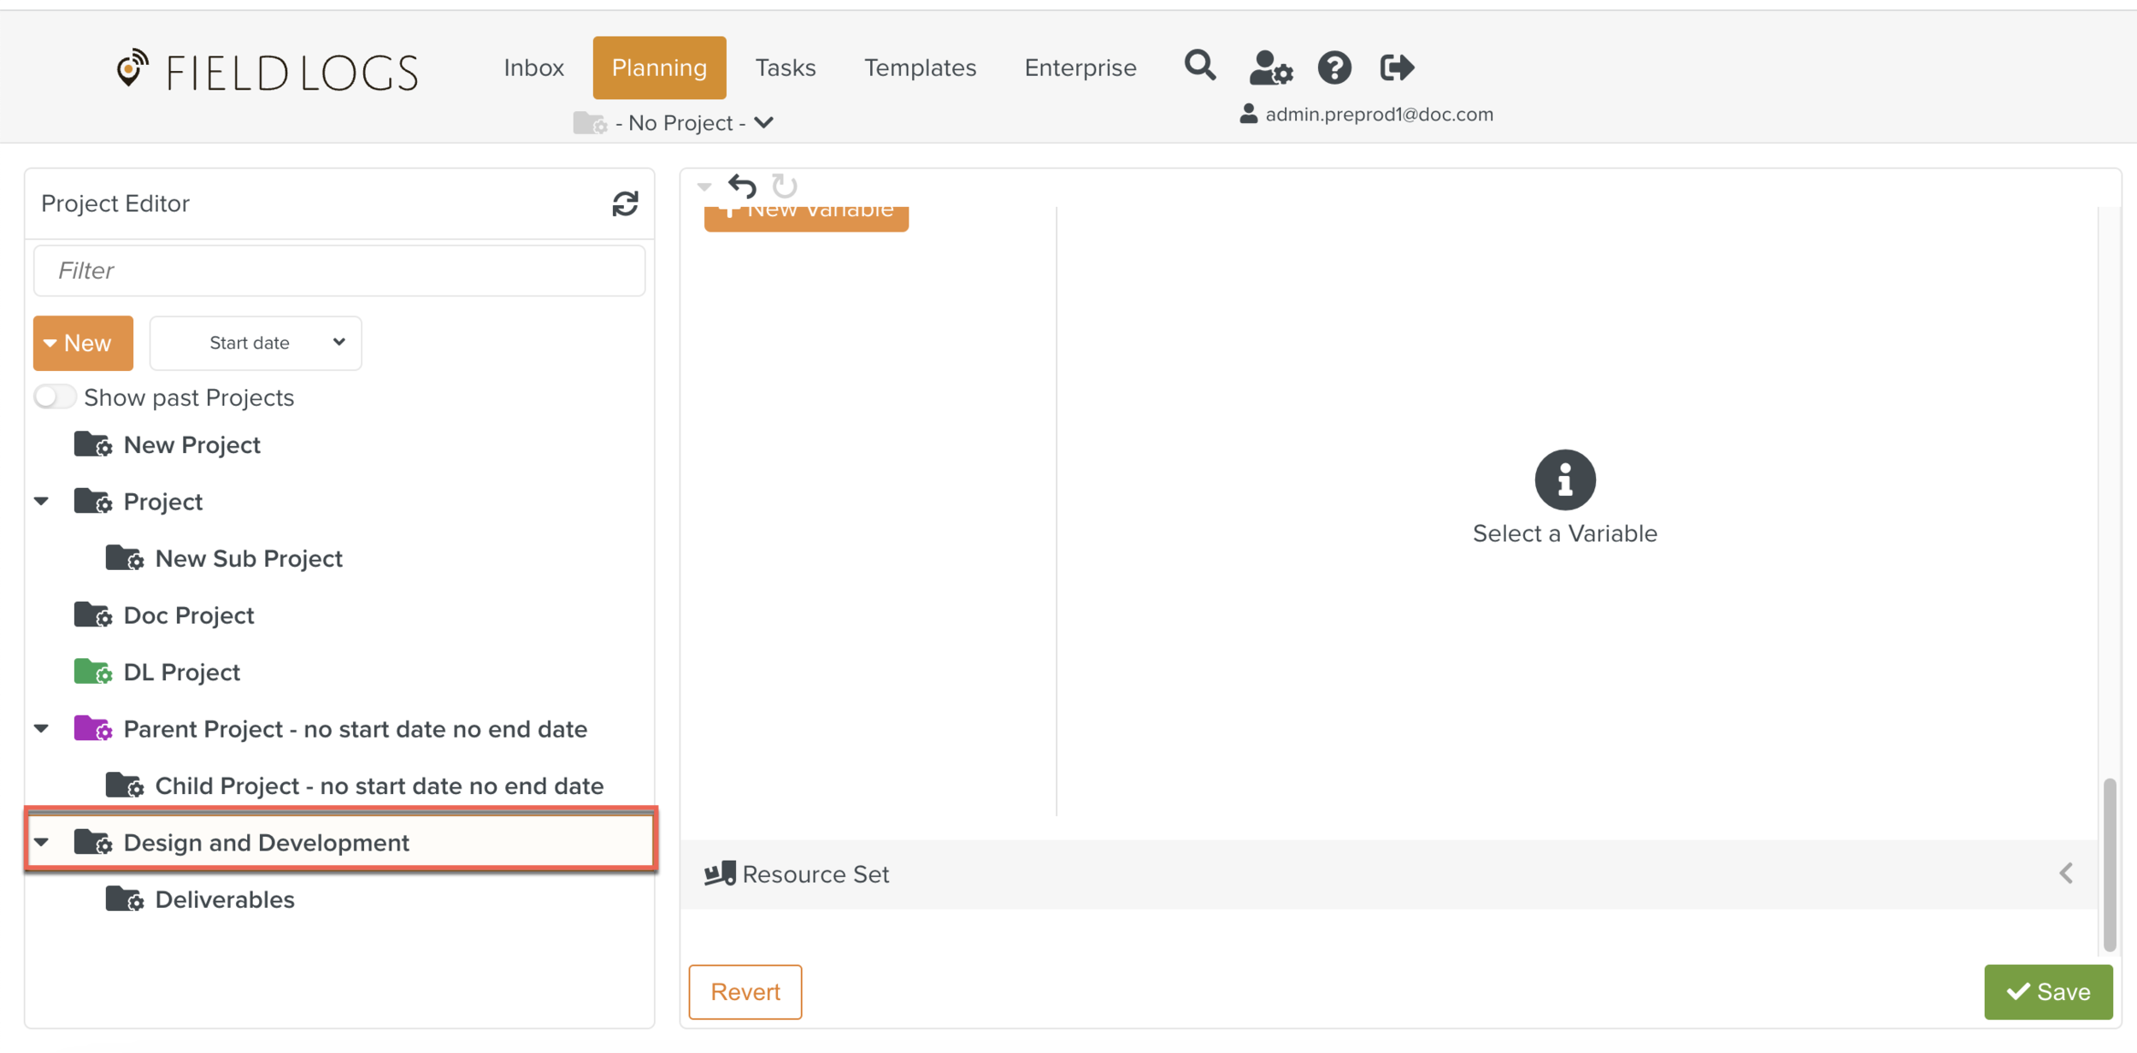Click the purple Parent Project folder icon
This screenshot has height=1053, width=2137.
click(92, 729)
